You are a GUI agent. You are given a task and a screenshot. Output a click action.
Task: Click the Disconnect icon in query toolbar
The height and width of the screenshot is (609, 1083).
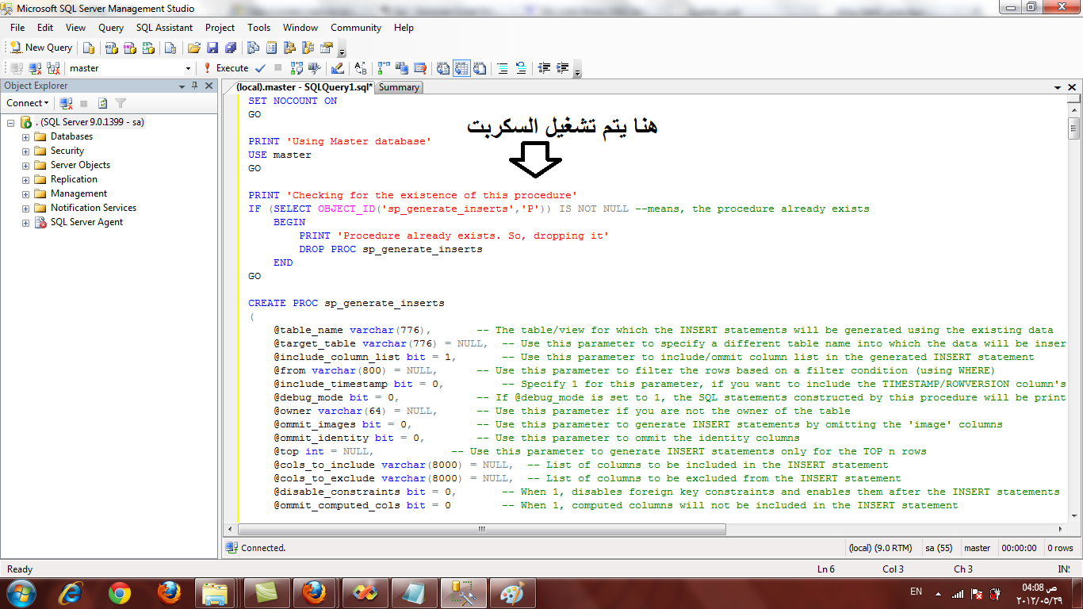pyautogui.click(x=34, y=68)
